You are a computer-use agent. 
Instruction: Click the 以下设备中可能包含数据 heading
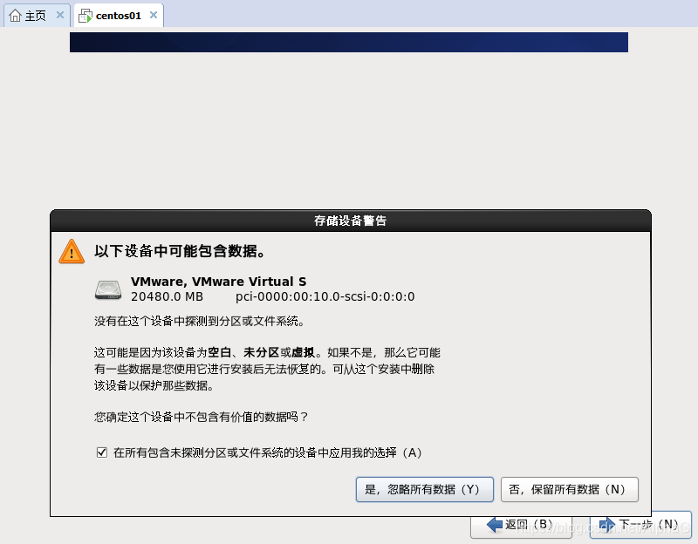click(180, 251)
